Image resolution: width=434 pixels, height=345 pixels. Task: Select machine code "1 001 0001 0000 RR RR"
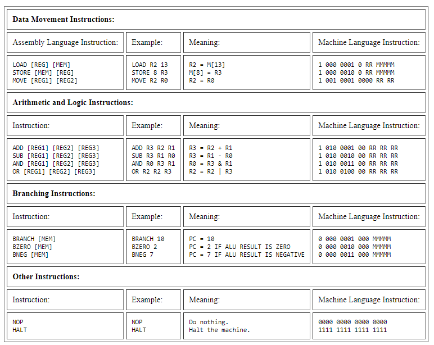click(356, 80)
